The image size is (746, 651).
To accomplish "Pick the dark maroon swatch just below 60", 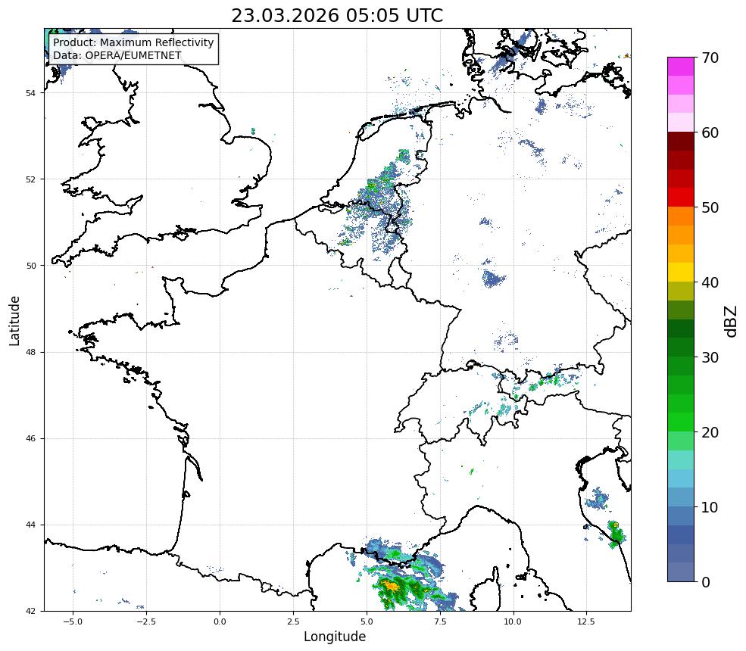I will (681, 142).
